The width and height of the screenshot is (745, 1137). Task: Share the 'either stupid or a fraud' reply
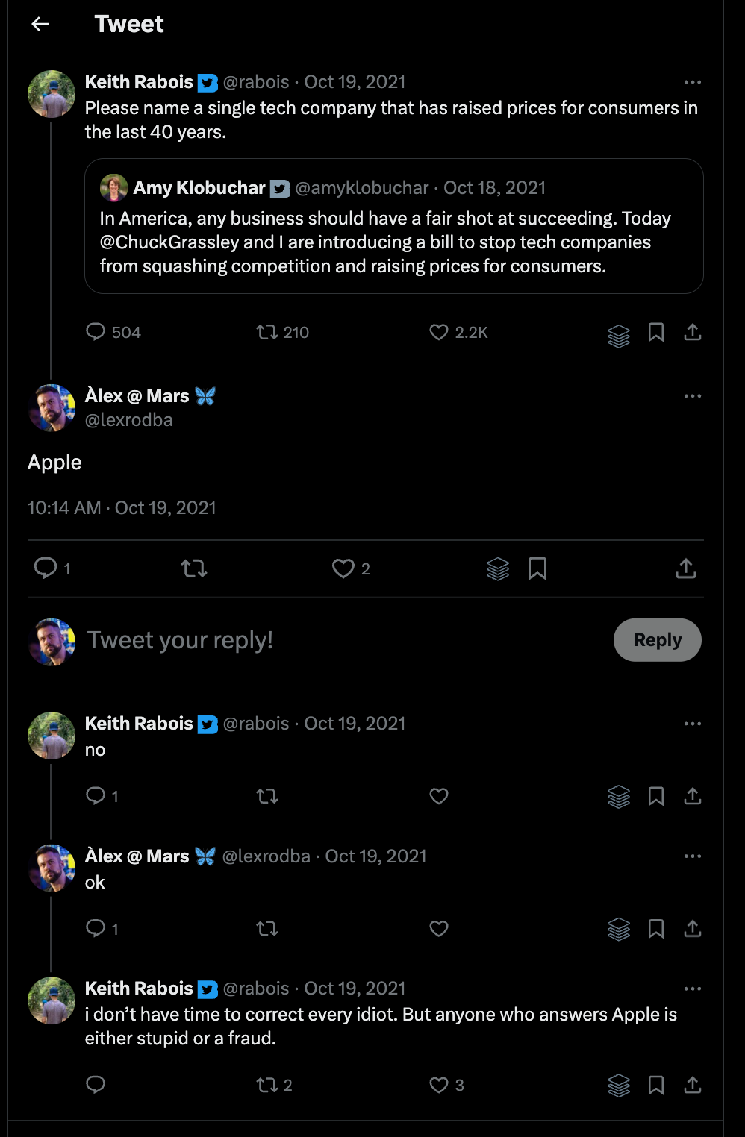692,1085
